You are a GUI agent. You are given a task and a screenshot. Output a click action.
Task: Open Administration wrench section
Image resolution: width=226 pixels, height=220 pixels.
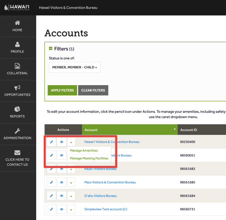(17, 134)
